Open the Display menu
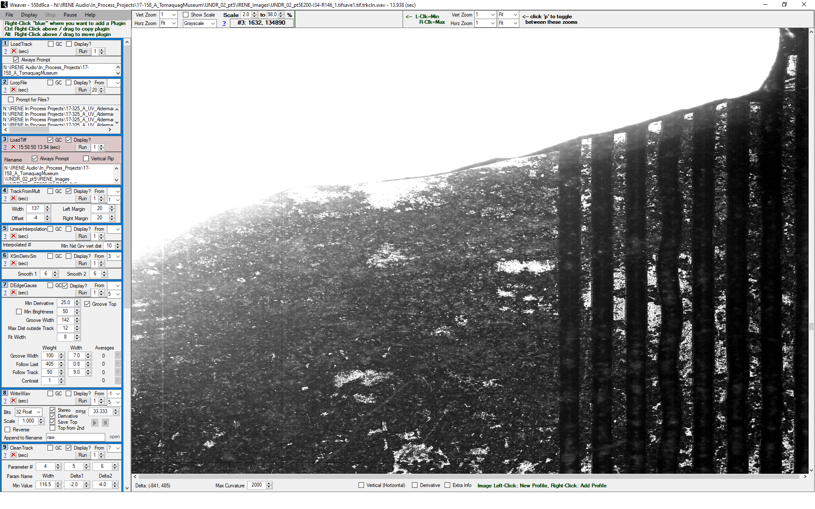This screenshot has width=815, height=509. click(29, 15)
